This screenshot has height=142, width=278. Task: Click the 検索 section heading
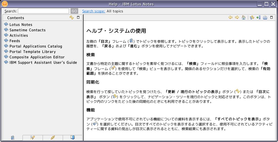pos(91,55)
